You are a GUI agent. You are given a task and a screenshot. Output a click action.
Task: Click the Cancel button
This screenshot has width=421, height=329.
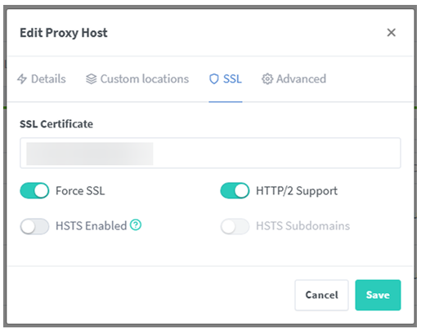pyautogui.click(x=321, y=295)
